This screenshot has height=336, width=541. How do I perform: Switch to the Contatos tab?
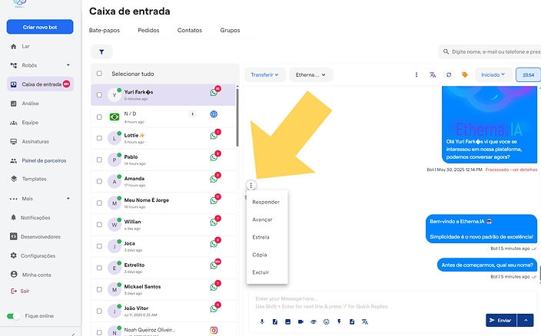[x=190, y=31]
